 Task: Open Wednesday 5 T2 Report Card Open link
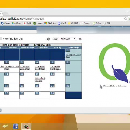tap(25, 68)
